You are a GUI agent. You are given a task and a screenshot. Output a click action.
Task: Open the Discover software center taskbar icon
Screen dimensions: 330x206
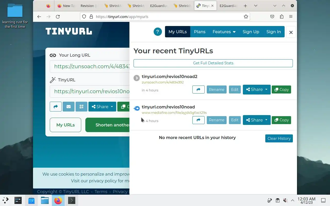point(31,200)
